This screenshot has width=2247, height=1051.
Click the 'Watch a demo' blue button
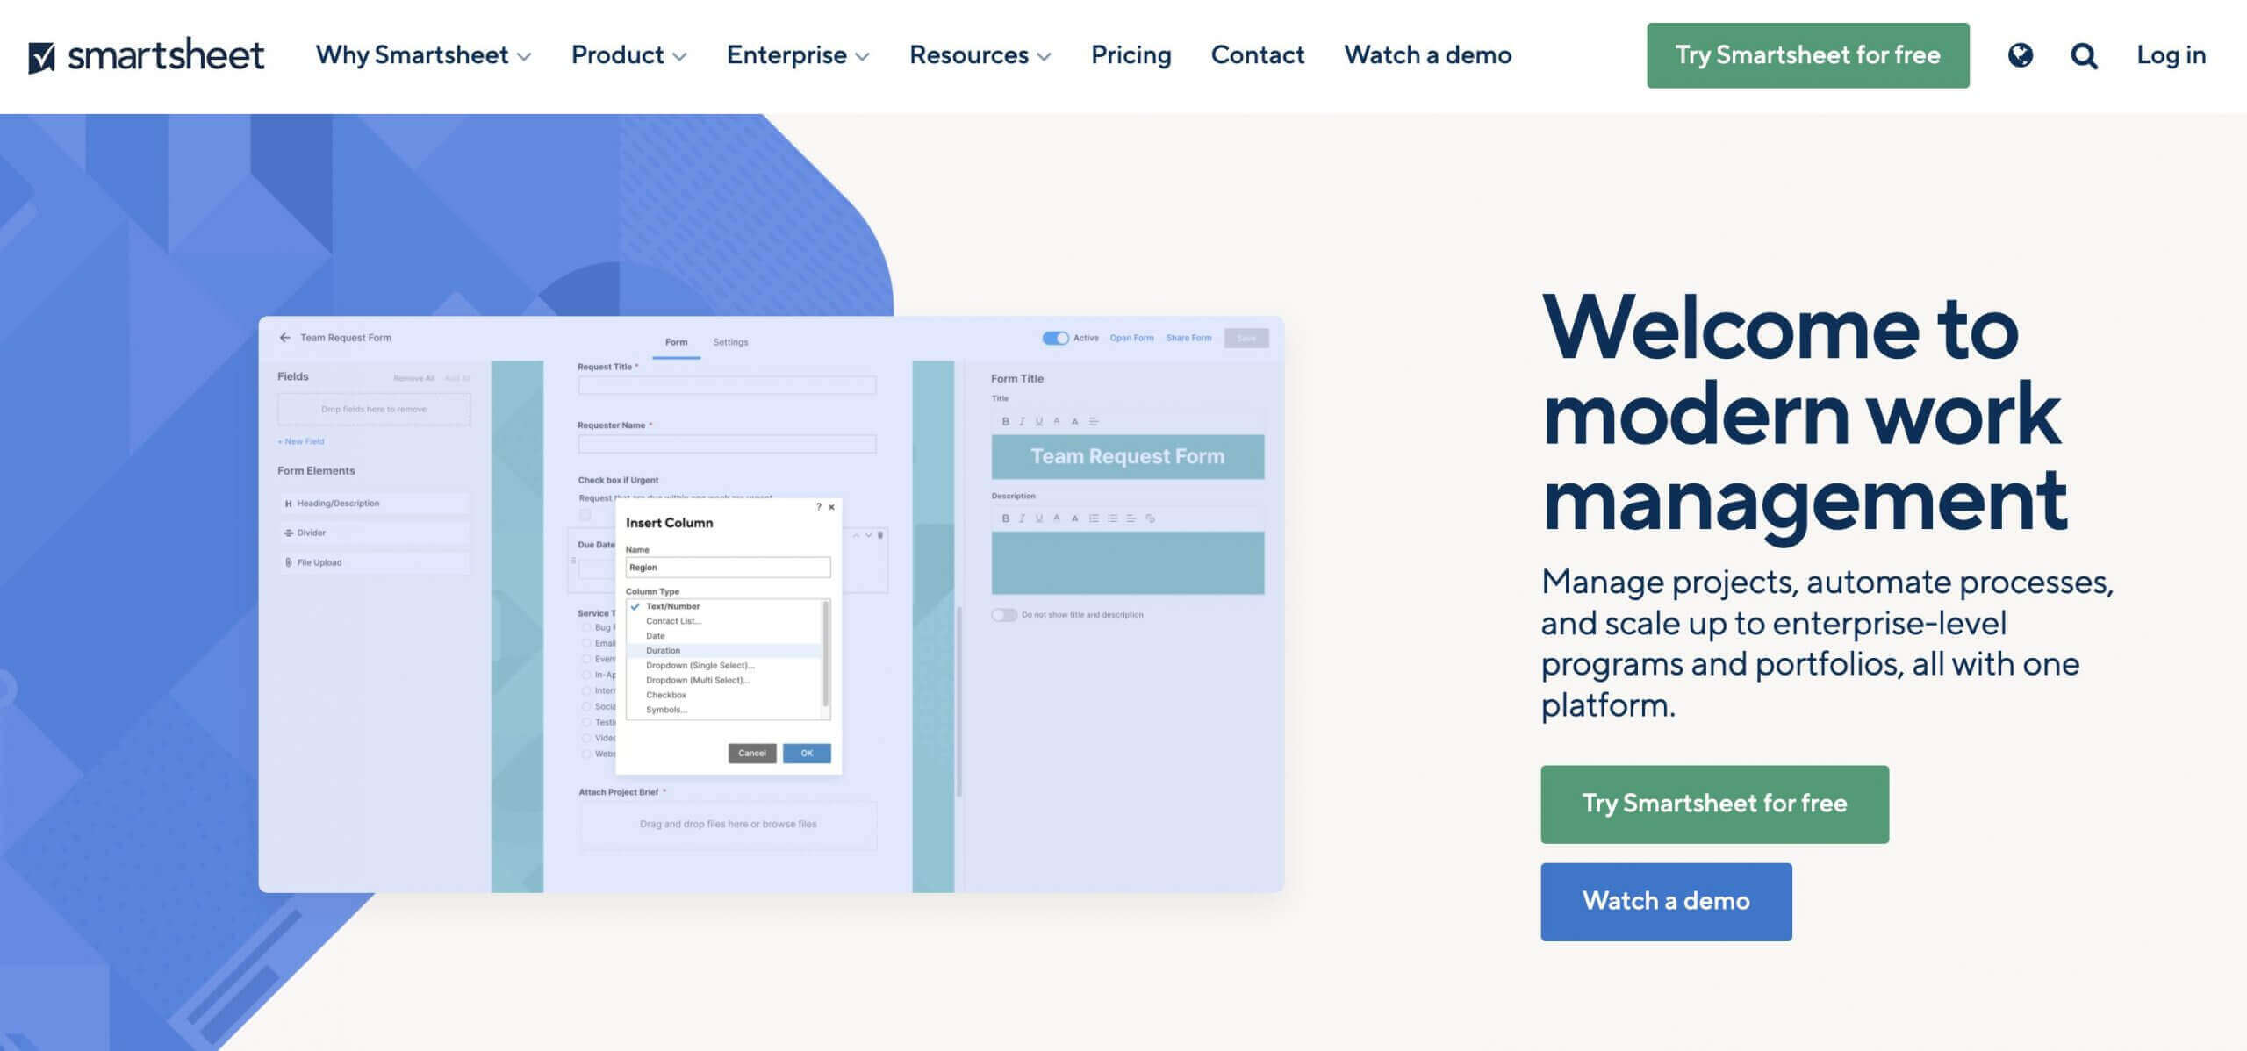1667,902
